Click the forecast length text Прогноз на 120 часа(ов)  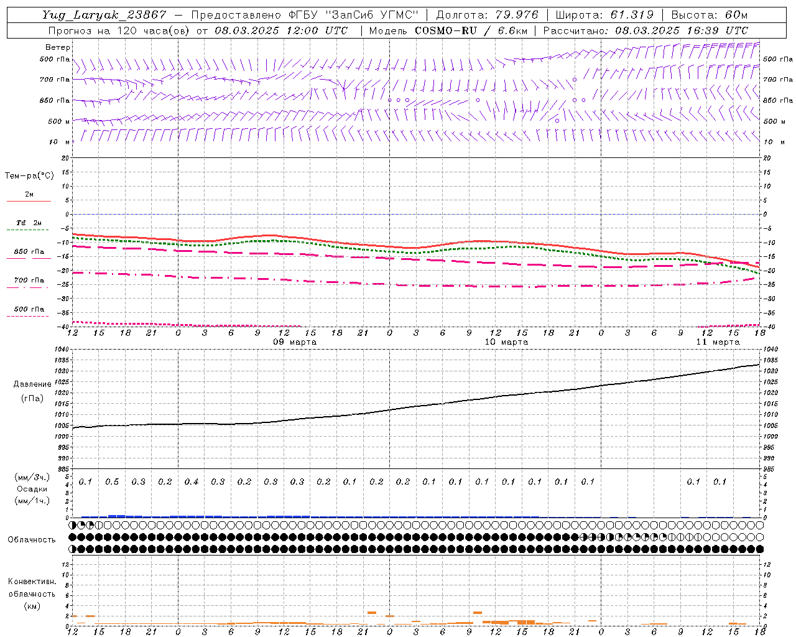(119, 30)
